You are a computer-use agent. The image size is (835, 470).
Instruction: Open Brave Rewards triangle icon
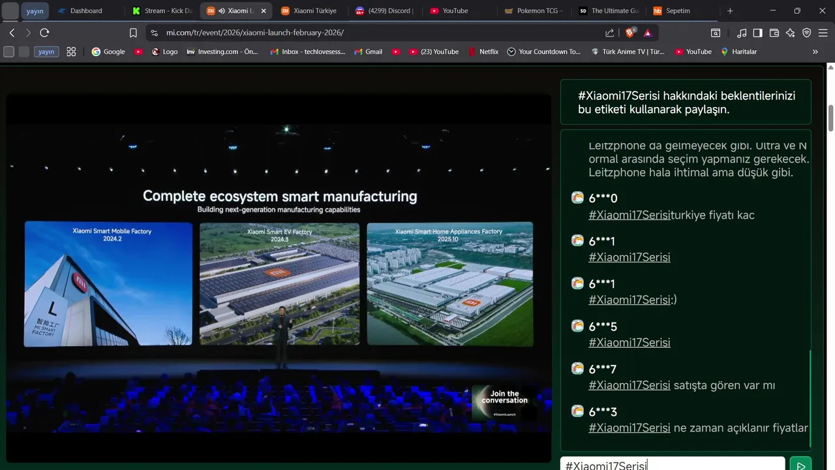pyautogui.click(x=648, y=33)
